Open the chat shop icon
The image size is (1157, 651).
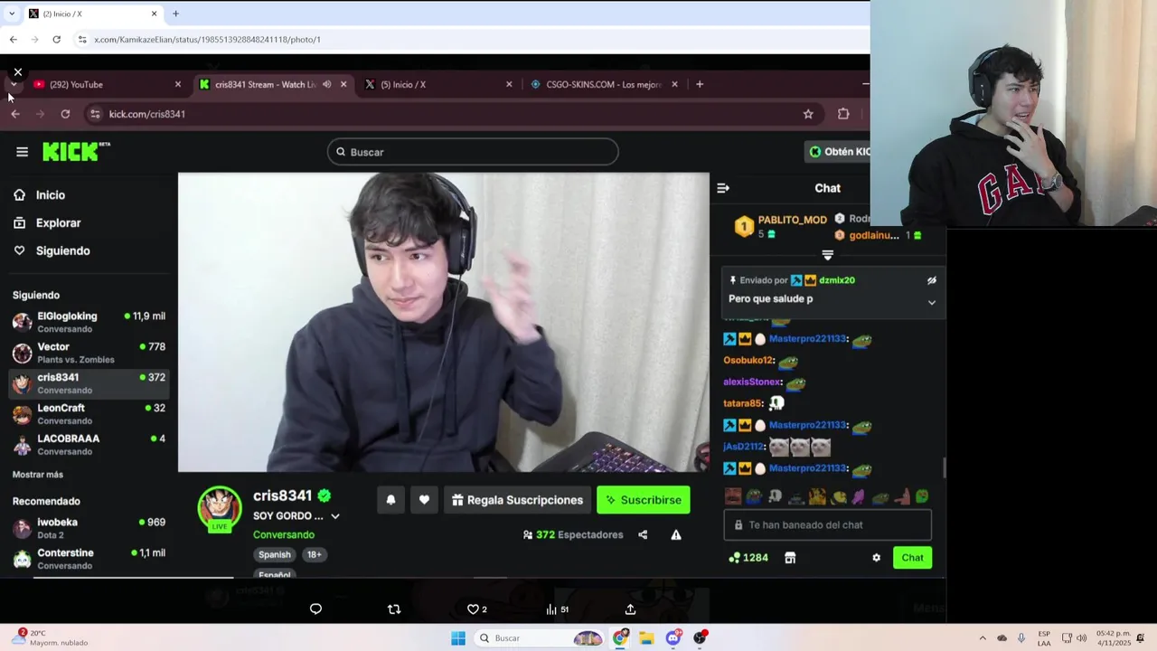tap(790, 558)
